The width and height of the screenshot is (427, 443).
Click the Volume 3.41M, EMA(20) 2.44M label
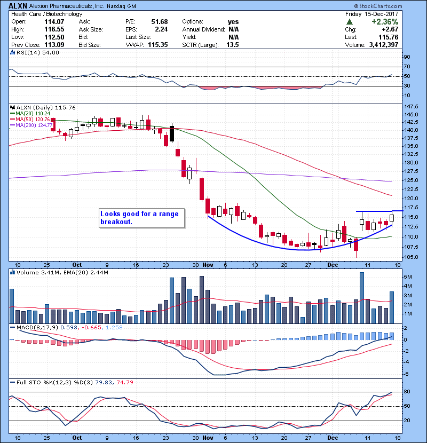(x=62, y=272)
